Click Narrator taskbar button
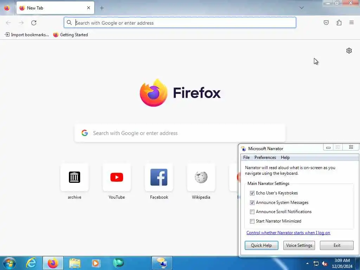The image size is (360, 270). click(x=162, y=263)
